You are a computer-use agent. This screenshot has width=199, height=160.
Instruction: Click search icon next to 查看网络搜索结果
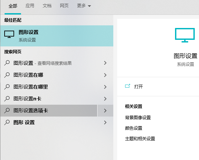pyautogui.click(x=7, y=63)
